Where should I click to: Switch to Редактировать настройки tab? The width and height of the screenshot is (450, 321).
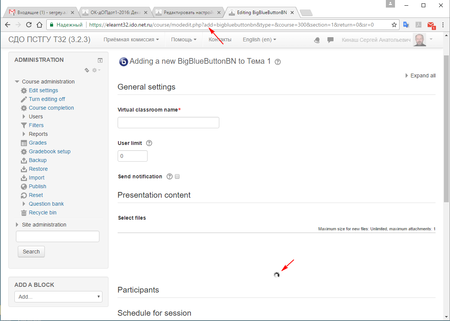click(x=188, y=13)
